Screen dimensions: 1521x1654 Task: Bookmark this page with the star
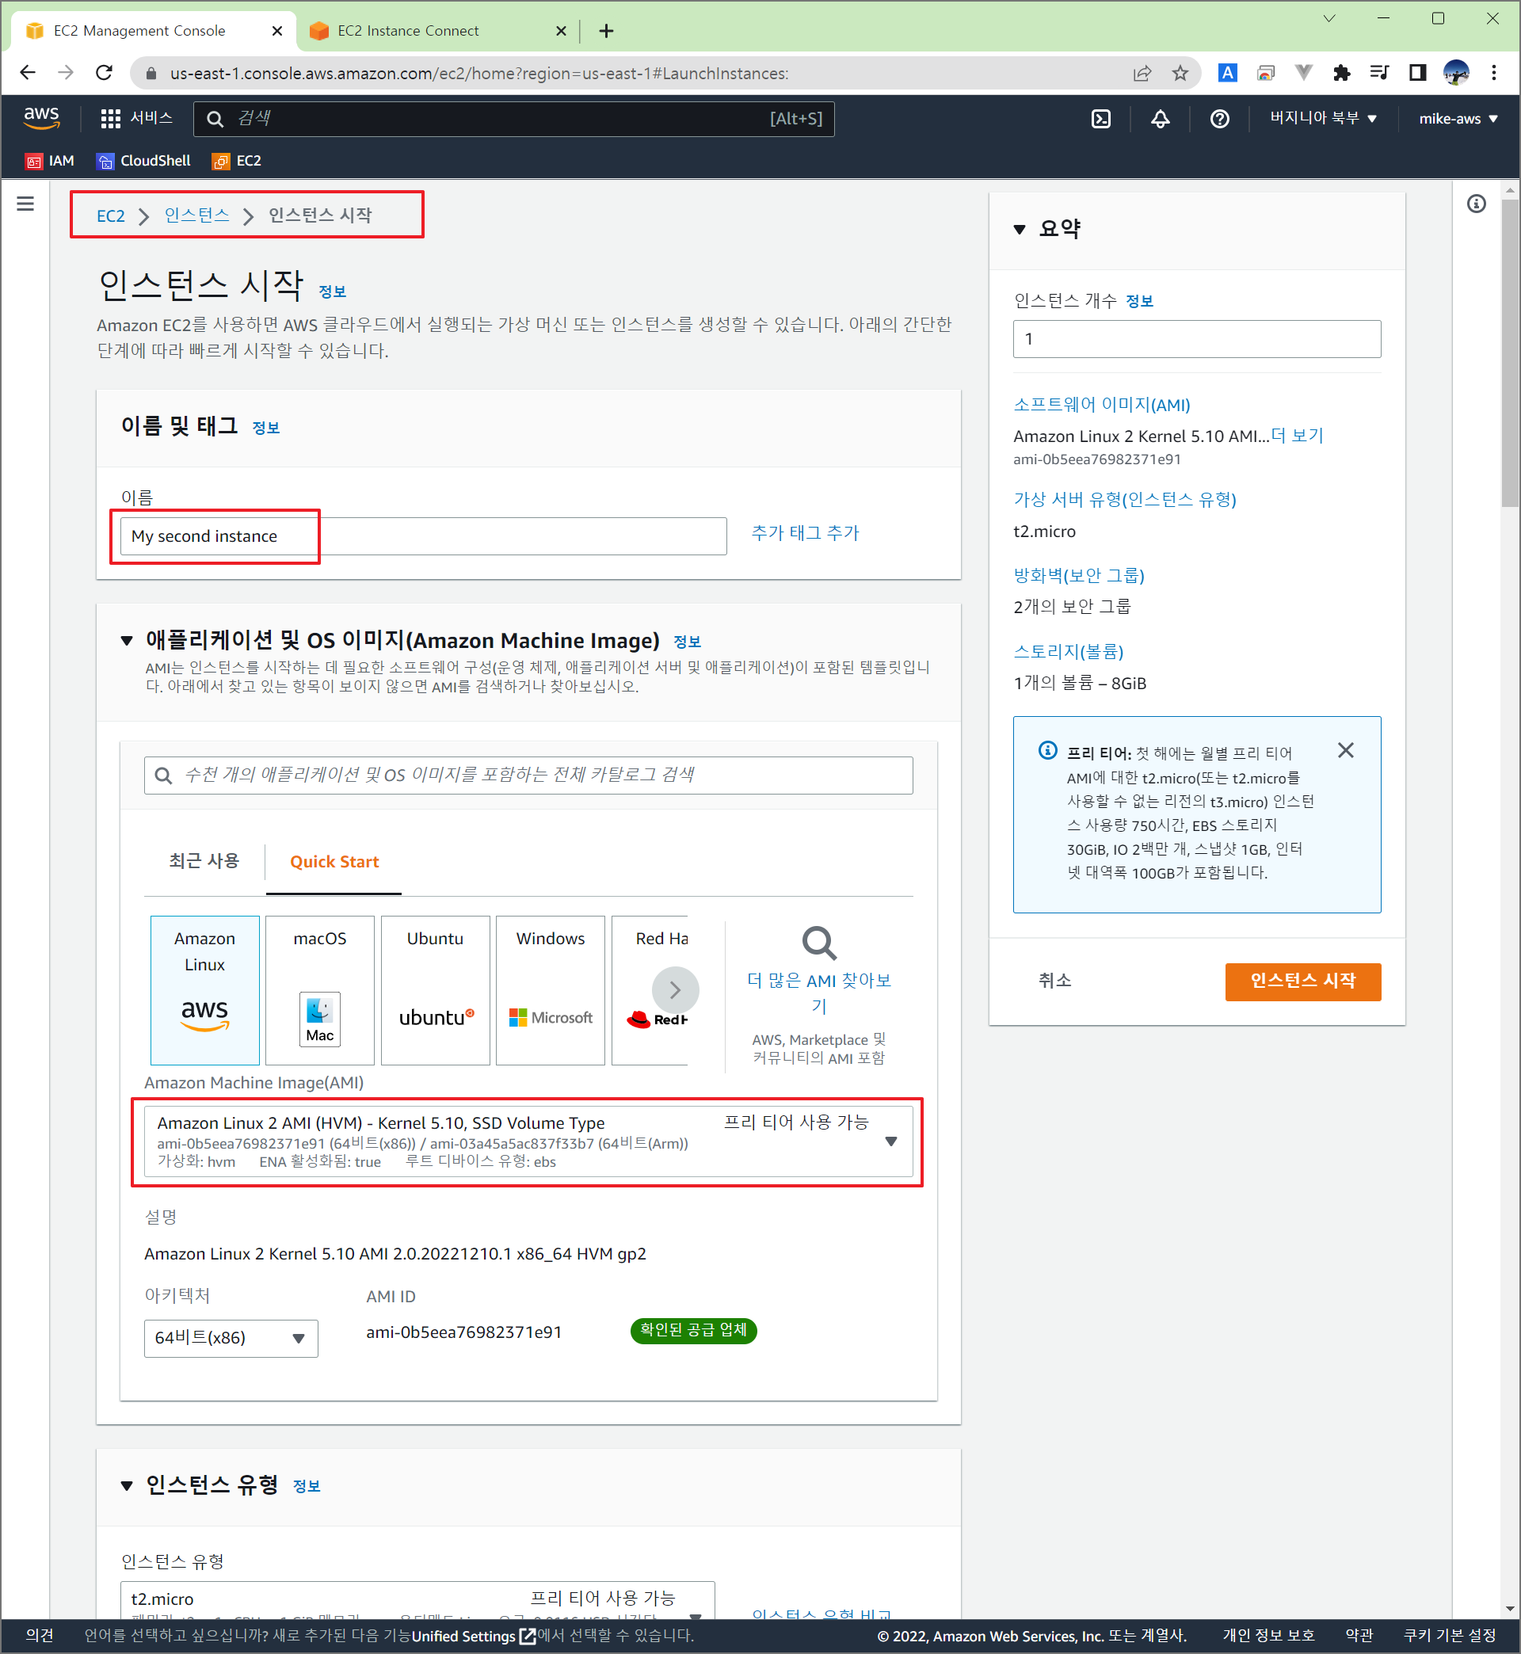1180,73
